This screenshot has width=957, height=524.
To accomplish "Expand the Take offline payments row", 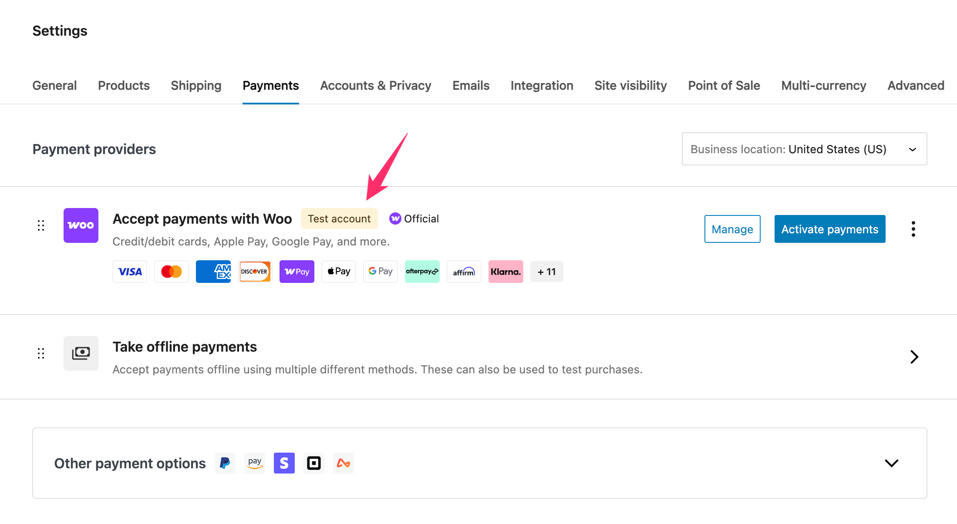I will point(914,356).
